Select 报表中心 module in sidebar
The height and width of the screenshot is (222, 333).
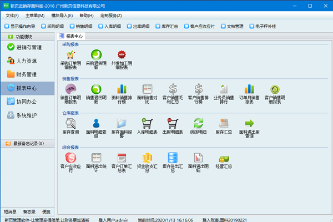pos(28,88)
